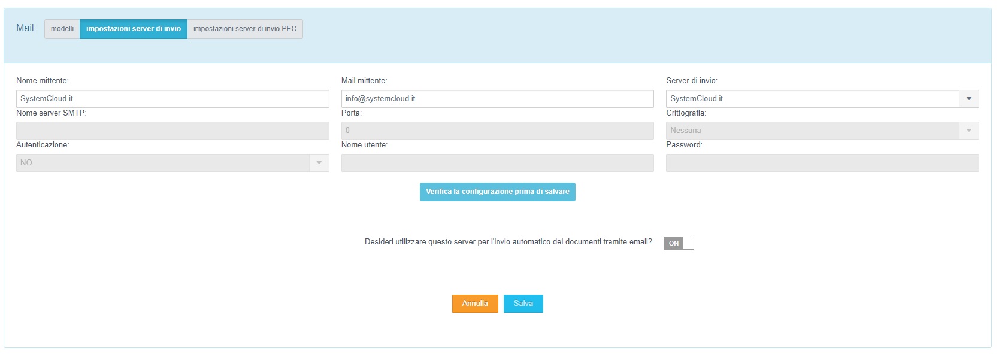Focus the Nome mittente text field

pyautogui.click(x=172, y=99)
